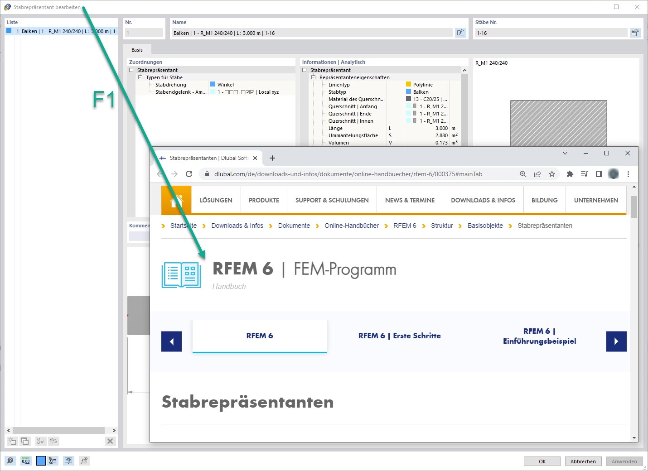The height and width of the screenshot is (471, 648).
Task: Click the model view monitor icon
Action: tap(68, 461)
